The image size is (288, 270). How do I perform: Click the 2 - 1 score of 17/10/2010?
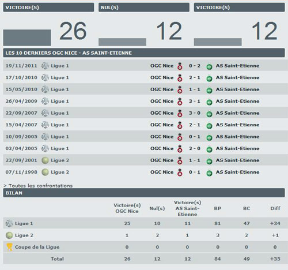pyautogui.click(x=195, y=78)
